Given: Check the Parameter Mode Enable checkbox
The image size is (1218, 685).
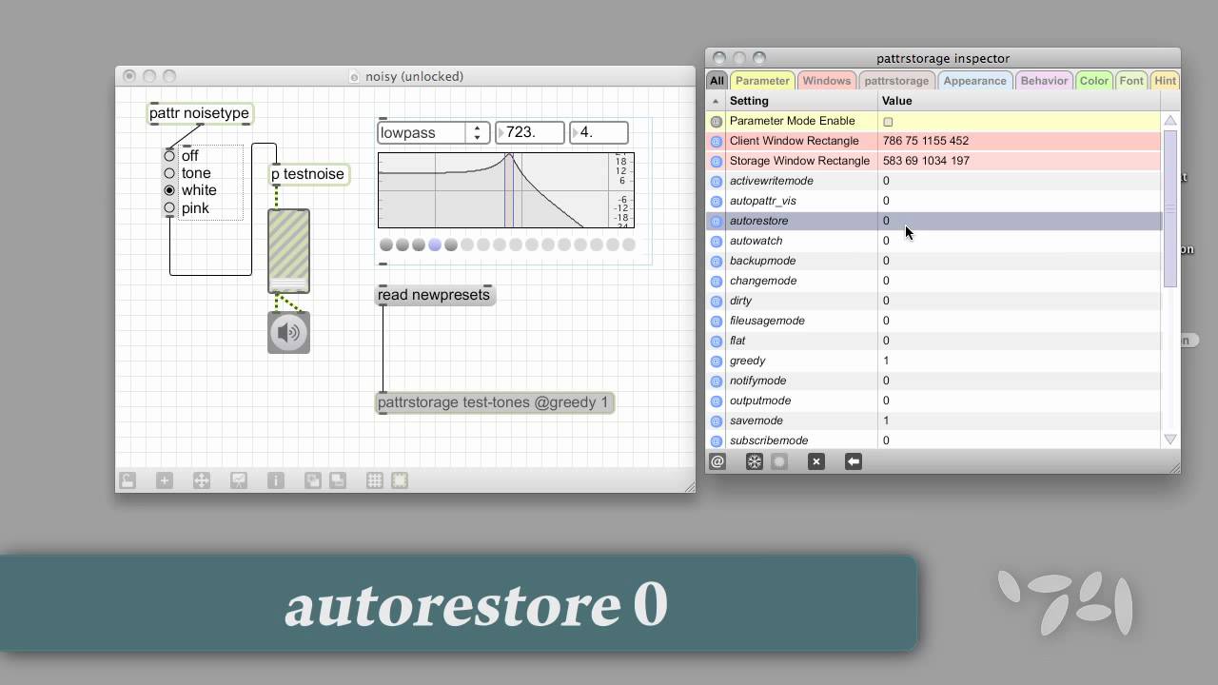Looking at the screenshot, I should pos(888,122).
